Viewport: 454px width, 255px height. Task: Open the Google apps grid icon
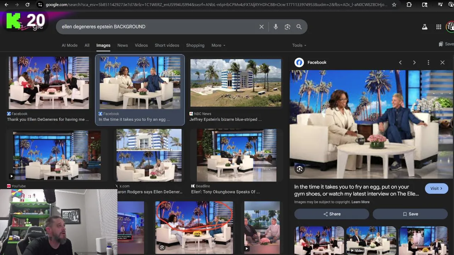tap(439, 27)
